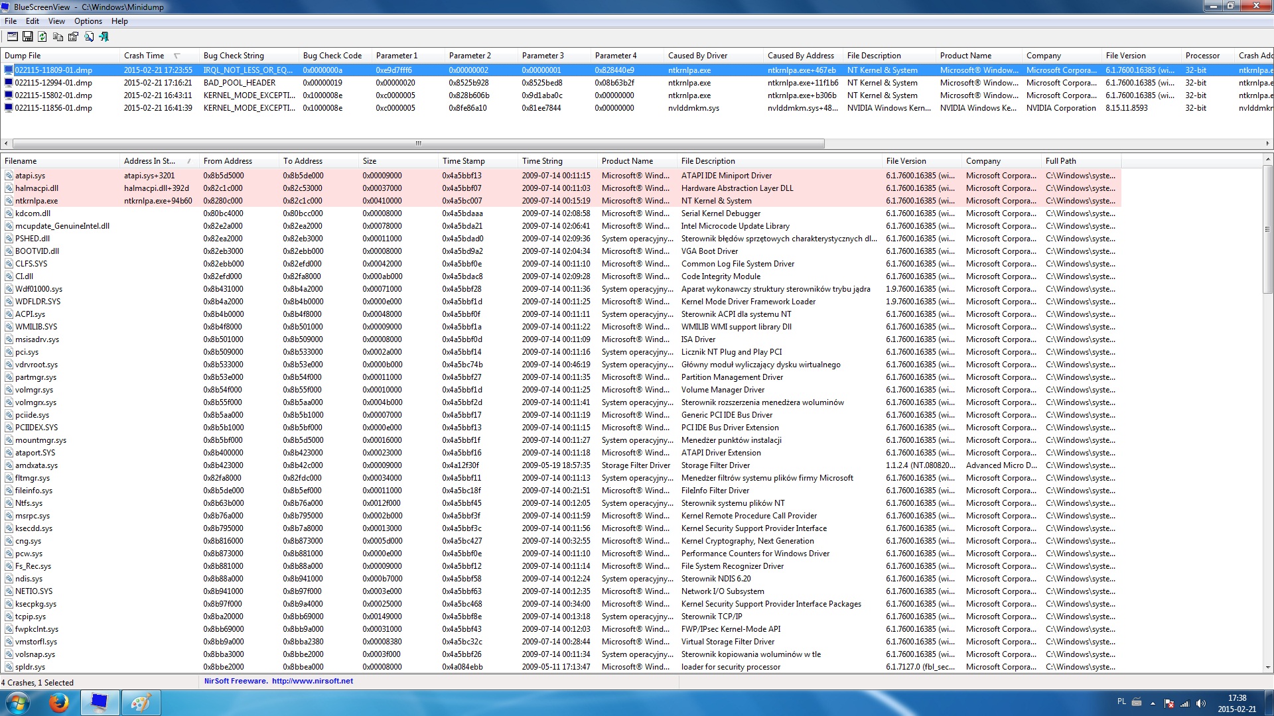Click the Copy selected items toolbar icon

click(58, 37)
